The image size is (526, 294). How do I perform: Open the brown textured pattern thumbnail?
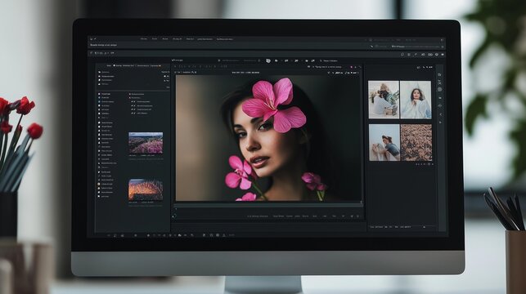coord(416,143)
